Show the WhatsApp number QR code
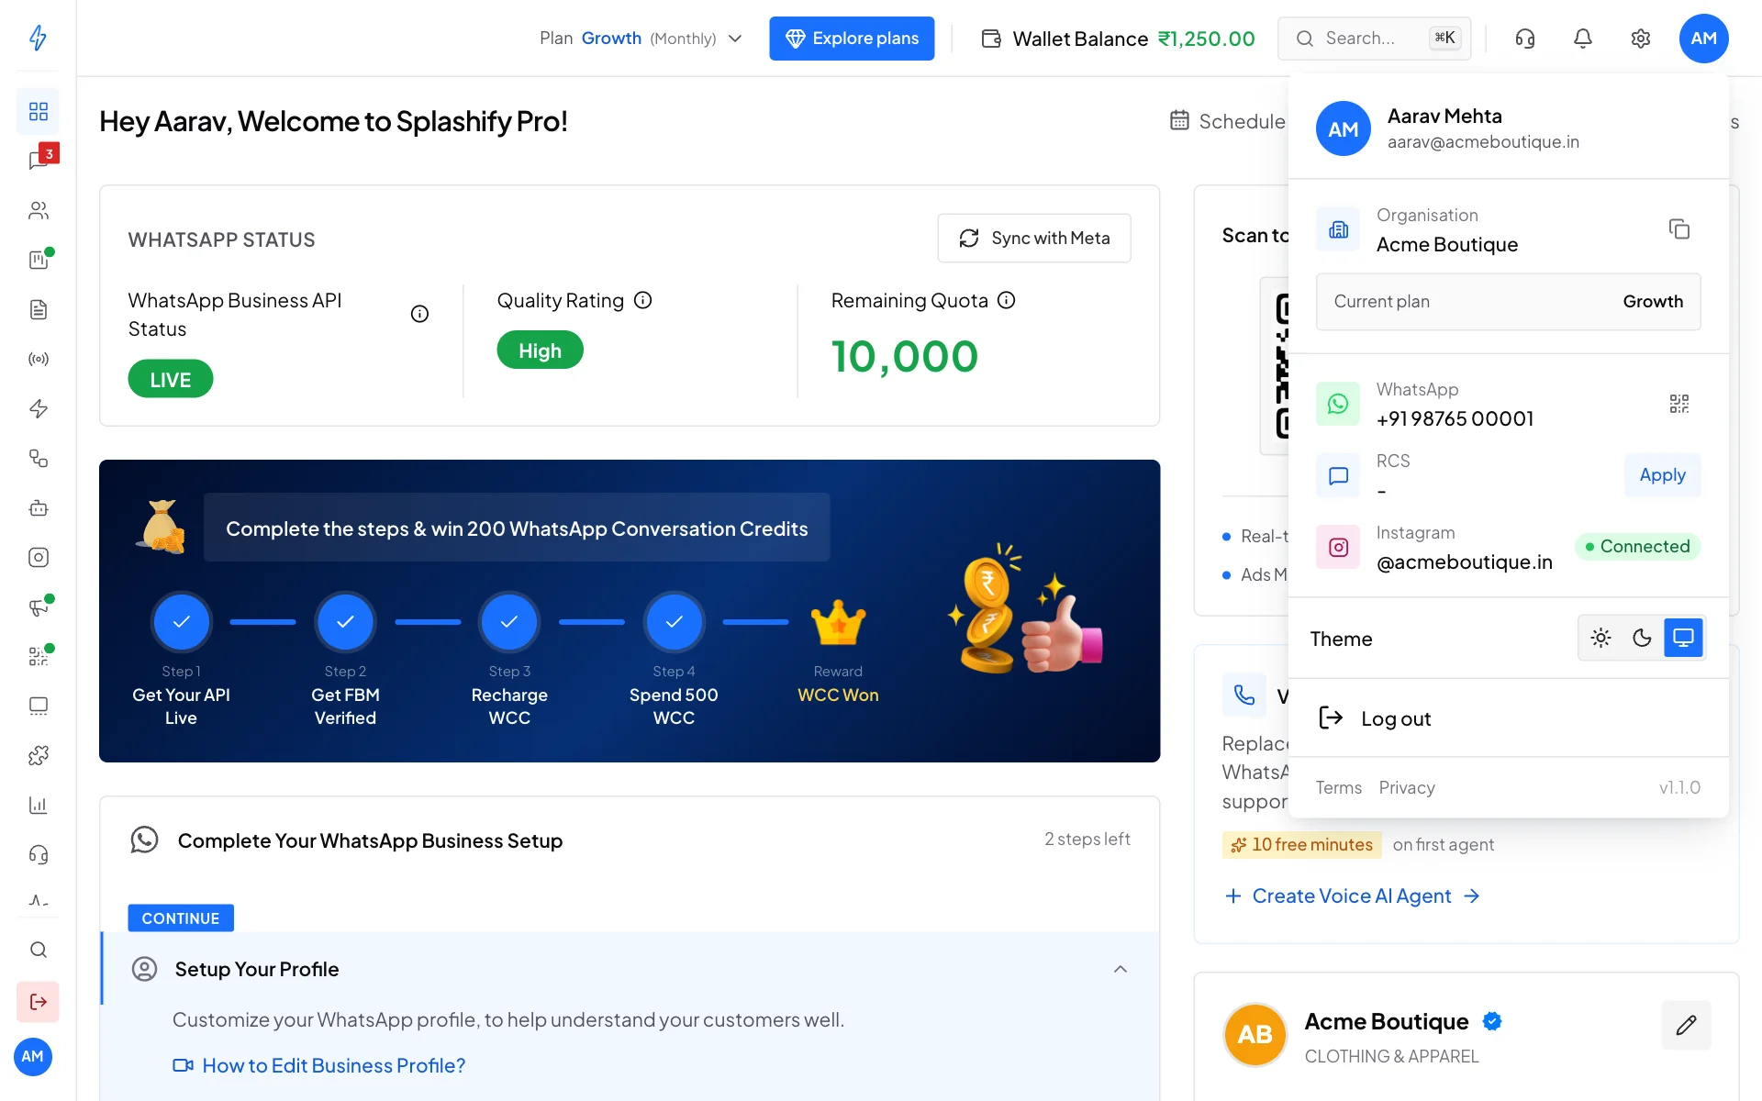 [x=1678, y=404]
